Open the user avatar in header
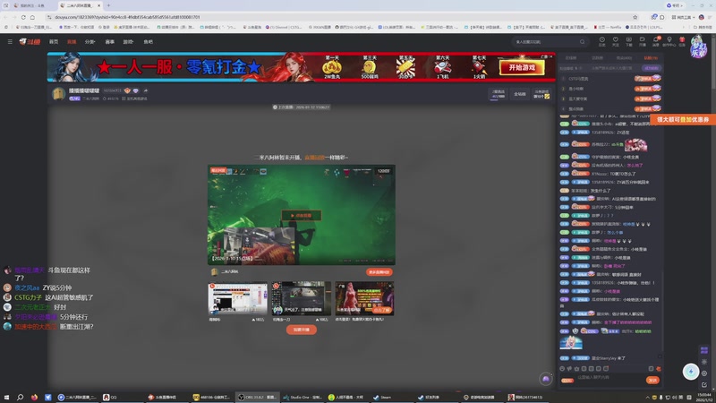716x403 pixels. click(698, 47)
